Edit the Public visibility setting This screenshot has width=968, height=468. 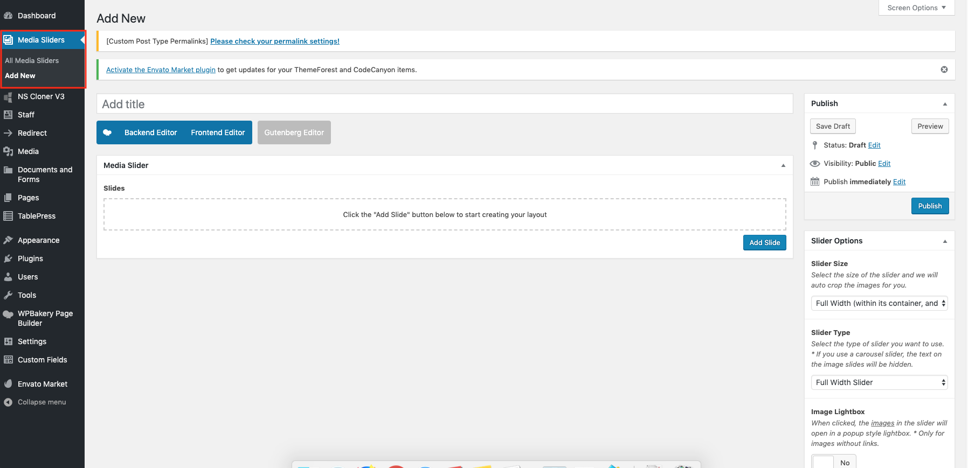point(884,164)
